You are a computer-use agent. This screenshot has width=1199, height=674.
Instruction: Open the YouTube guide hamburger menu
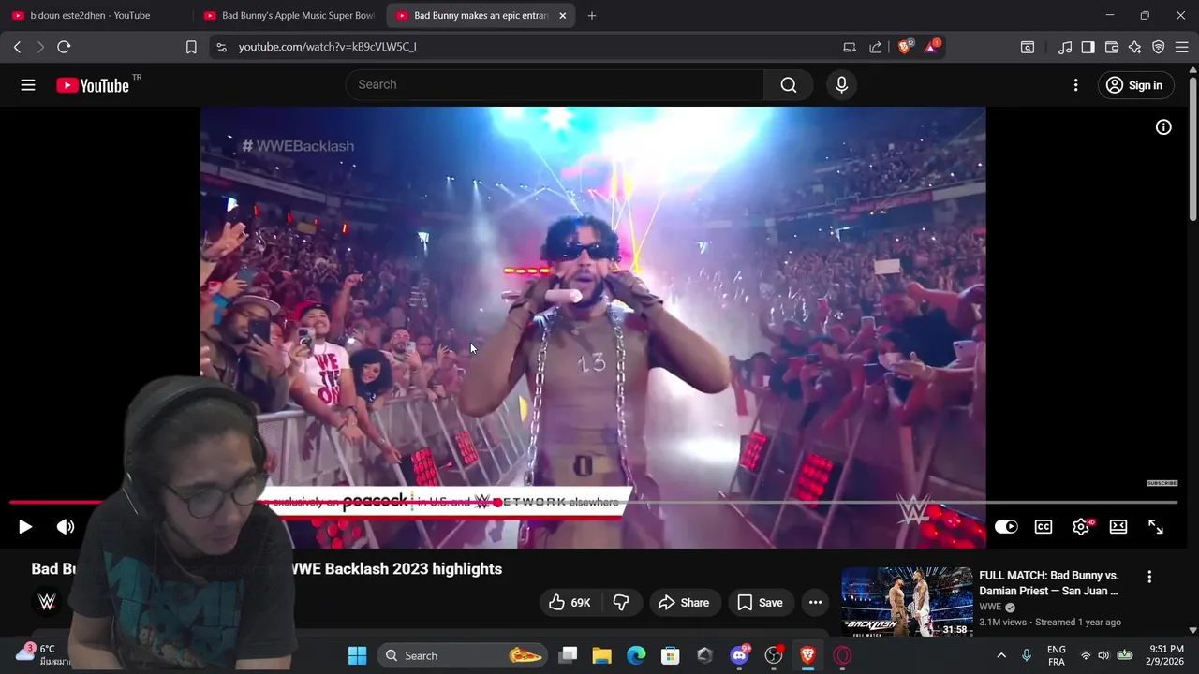pos(28,85)
